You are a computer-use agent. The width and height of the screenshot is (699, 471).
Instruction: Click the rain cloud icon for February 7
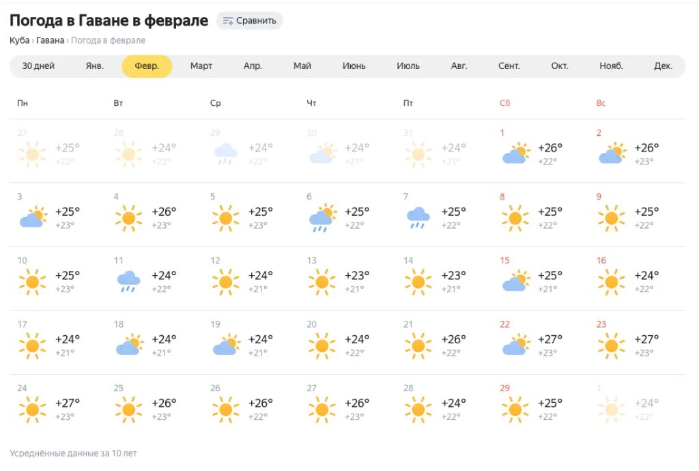[x=418, y=218]
